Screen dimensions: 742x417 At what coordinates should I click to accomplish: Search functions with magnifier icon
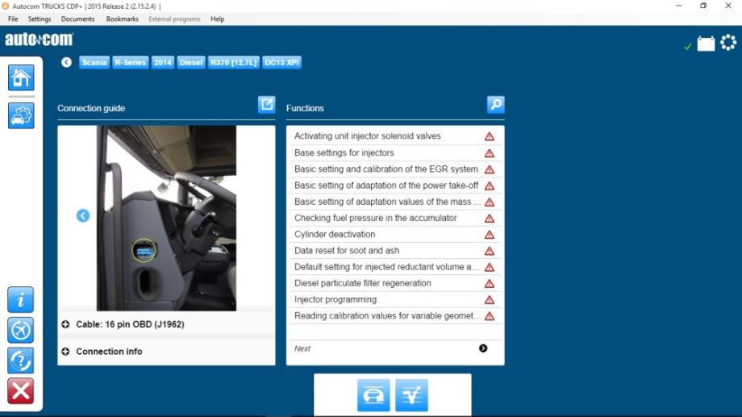495,104
